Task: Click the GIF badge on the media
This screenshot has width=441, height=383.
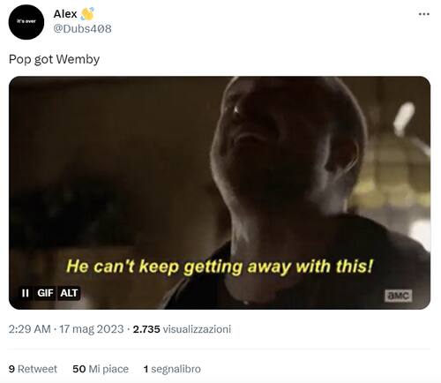Action: coord(45,293)
